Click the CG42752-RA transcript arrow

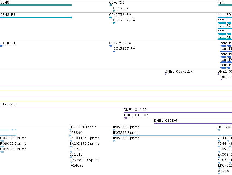point(110,17)
